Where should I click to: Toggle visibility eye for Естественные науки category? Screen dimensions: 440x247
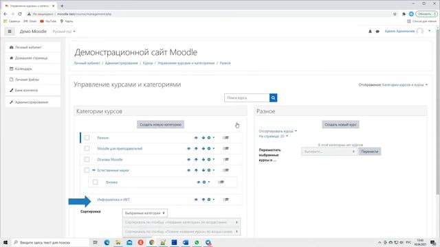pyautogui.click(x=188, y=170)
